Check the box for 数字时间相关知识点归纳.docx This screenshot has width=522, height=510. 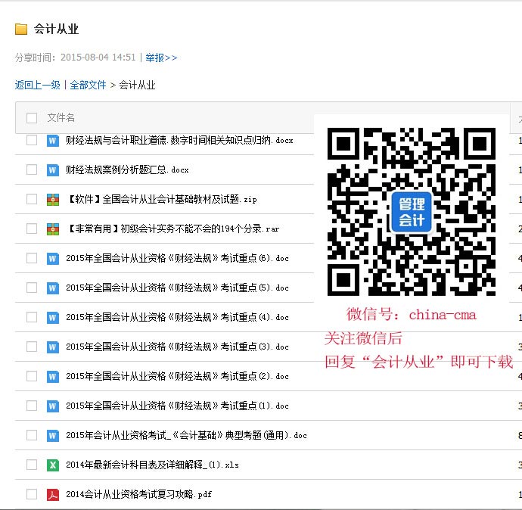[32, 140]
